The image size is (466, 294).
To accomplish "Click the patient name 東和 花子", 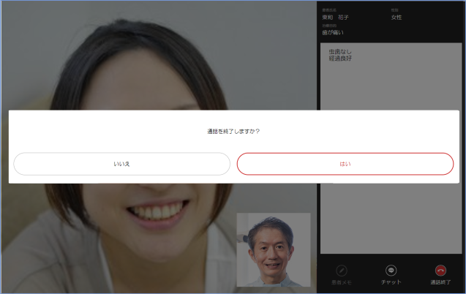I will pos(336,17).
